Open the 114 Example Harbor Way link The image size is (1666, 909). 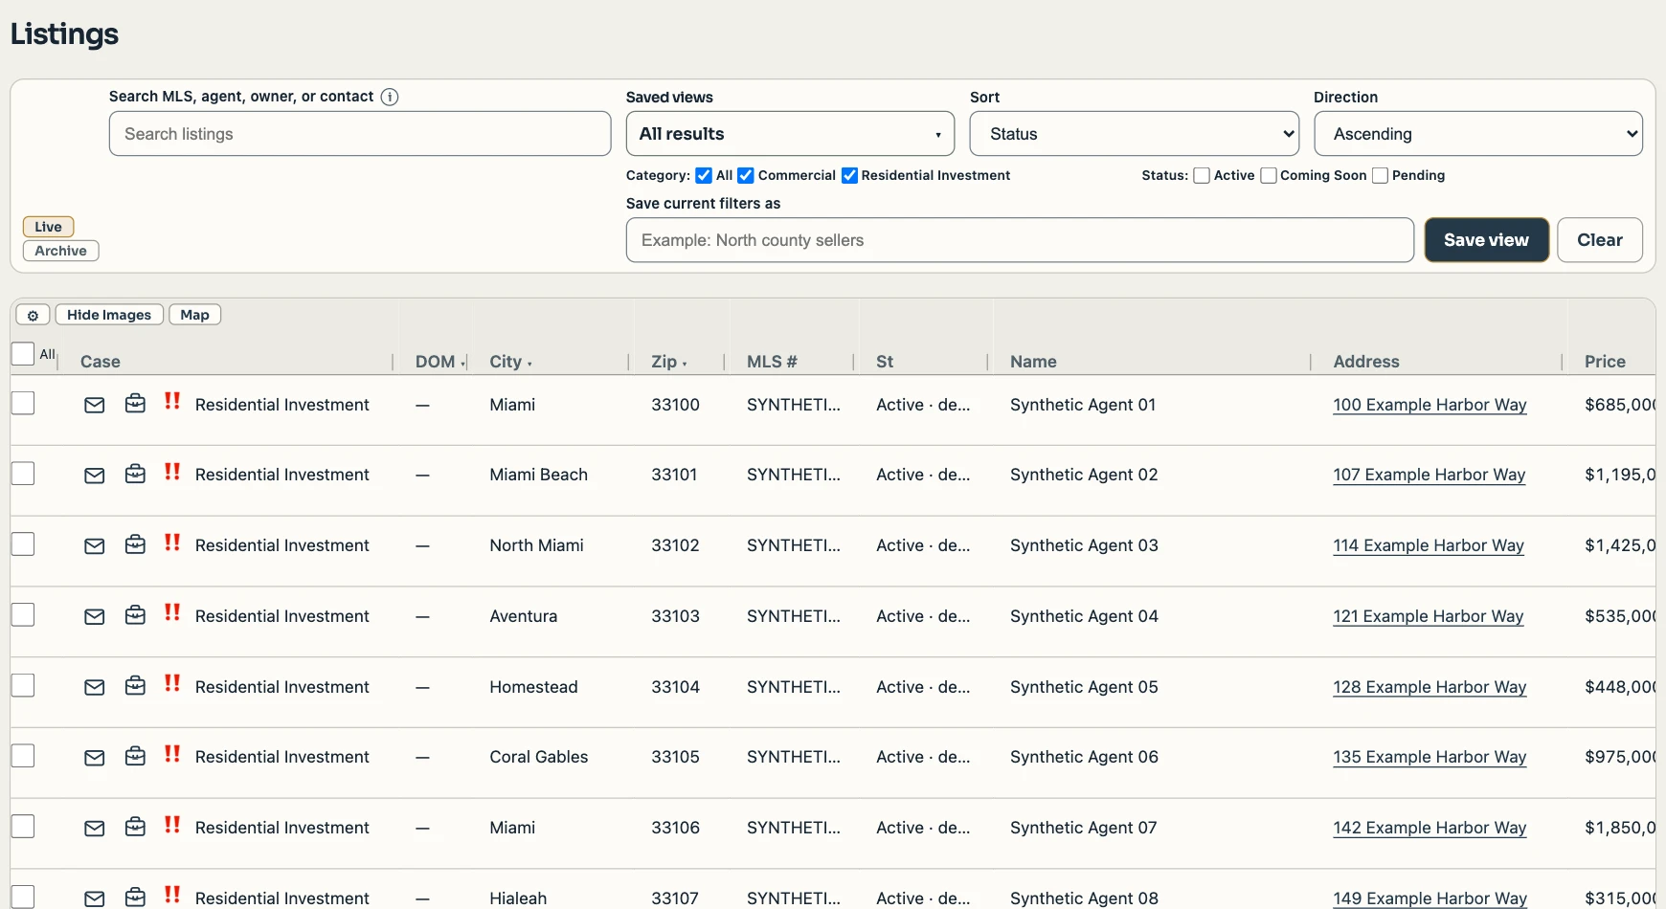1429,545
